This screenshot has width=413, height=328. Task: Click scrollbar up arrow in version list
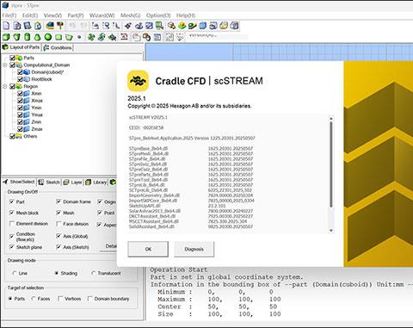331,118
